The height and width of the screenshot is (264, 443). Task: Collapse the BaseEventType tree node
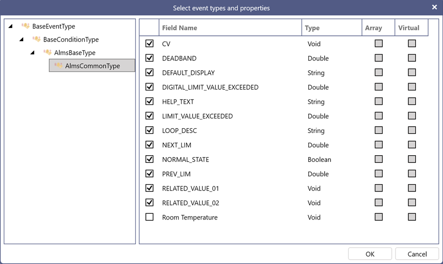click(x=11, y=26)
